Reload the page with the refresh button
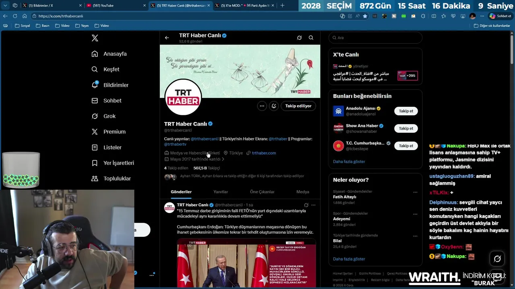Screen dimensions: 515x289 tap(15, 16)
